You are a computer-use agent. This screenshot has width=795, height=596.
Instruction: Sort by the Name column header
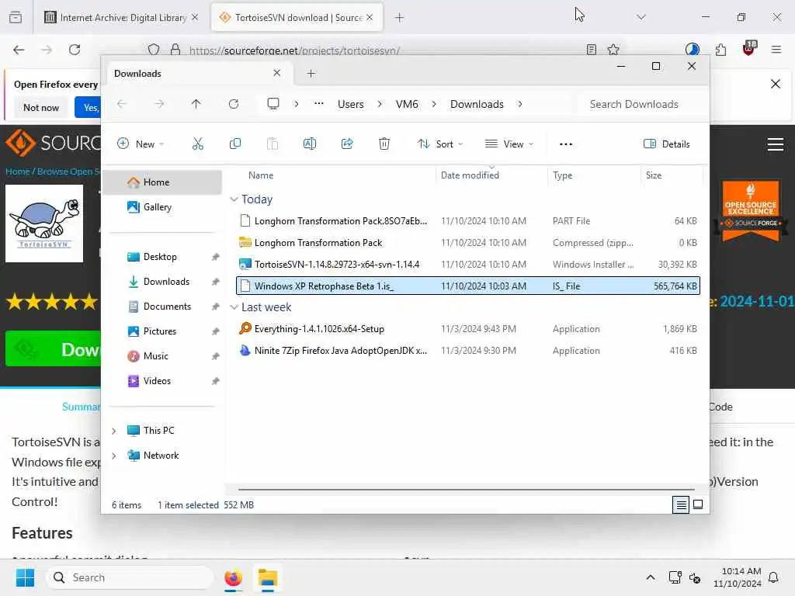coord(335,175)
